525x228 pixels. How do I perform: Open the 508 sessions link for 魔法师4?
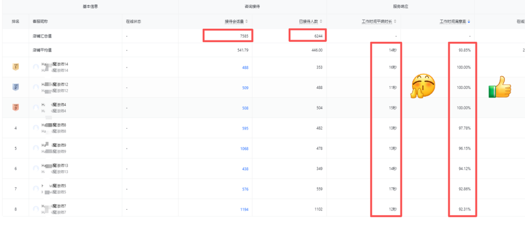coord(245,108)
